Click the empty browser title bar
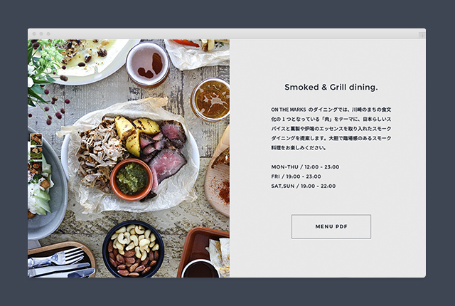455x306 pixels. [x=227, y=34]
